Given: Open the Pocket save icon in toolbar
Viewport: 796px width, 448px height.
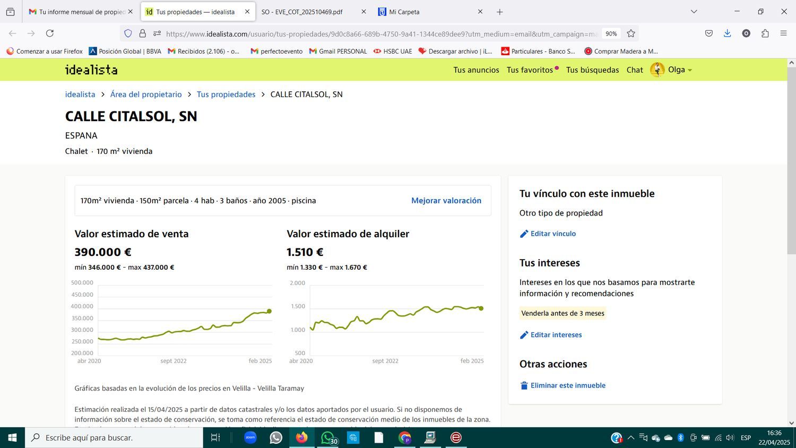Looking at the screenshot, I should pyautogui.click(x=708, y=33).
